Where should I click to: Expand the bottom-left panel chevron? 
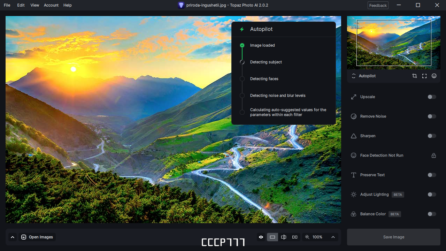[x=13, y=237]
